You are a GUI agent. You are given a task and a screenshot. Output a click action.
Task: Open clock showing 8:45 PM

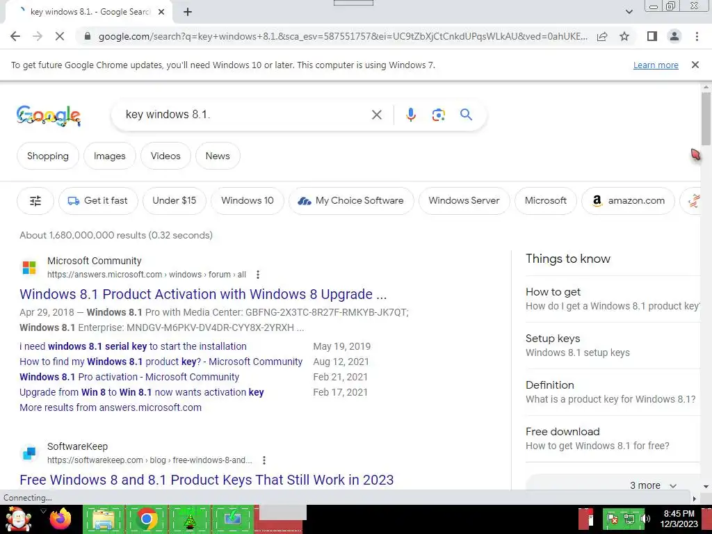click(679, 519)
